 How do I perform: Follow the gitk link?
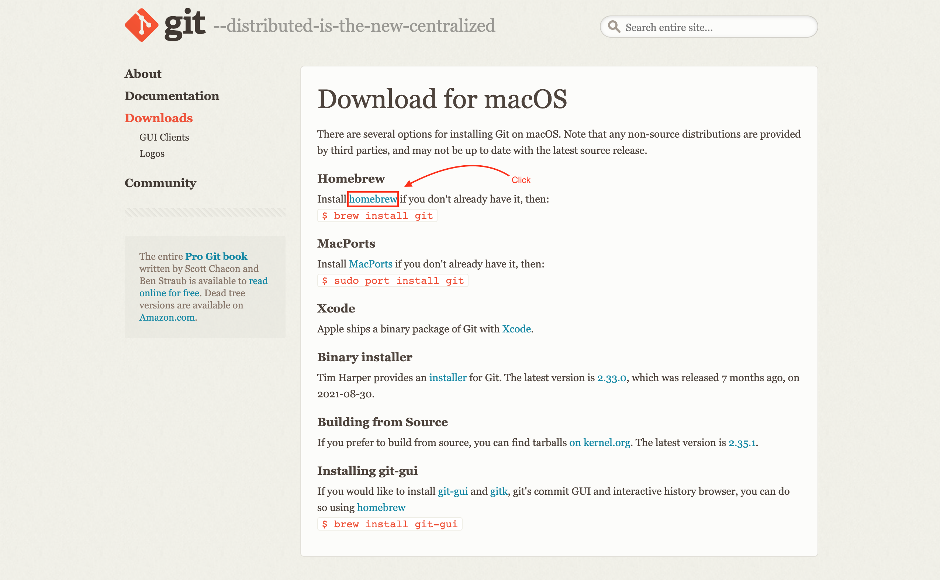498,491
